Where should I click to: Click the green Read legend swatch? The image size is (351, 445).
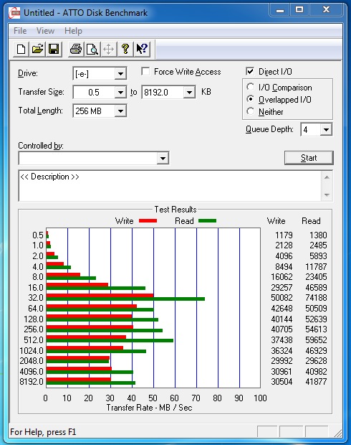(207, 221)
